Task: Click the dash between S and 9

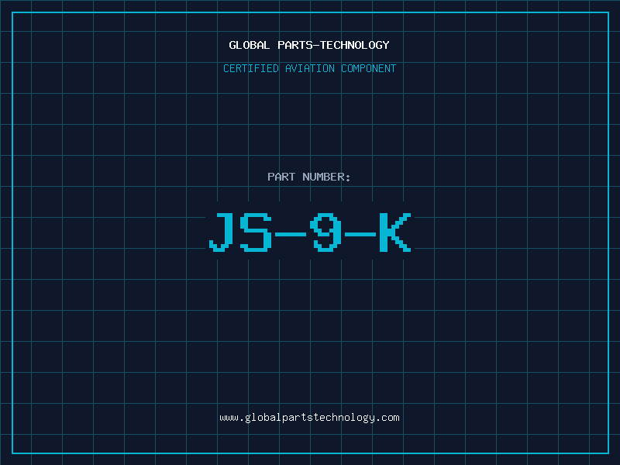Action: [291, 232]
